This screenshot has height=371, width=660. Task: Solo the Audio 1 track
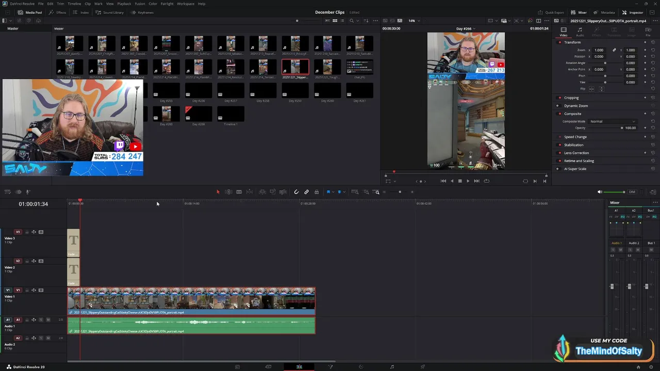(x=41, y=319)
